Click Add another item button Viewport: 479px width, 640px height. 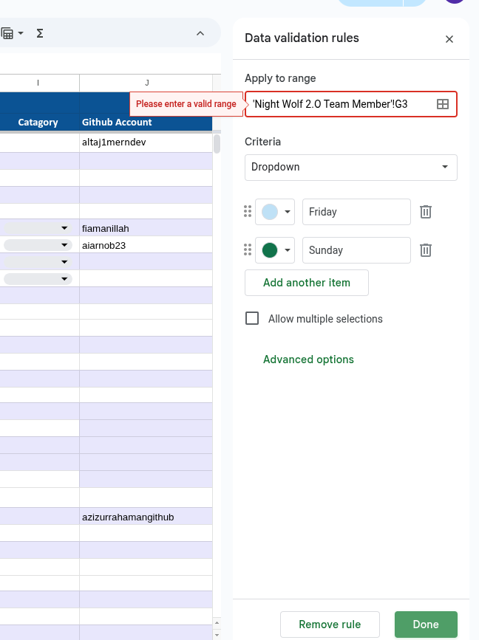tap(307, 283)
